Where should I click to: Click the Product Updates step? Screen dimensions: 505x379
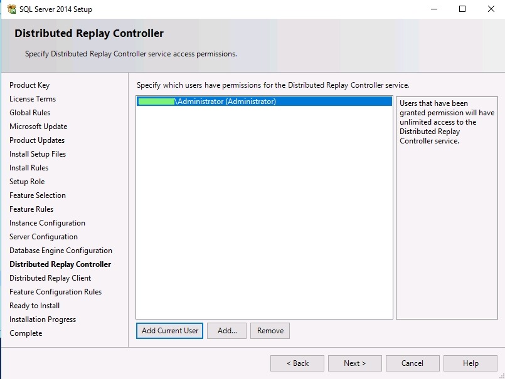click(37, 140)
